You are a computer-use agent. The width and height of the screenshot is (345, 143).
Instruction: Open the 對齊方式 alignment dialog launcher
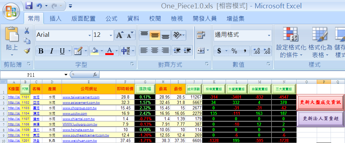pyautogui.click(x=207, y=64)
